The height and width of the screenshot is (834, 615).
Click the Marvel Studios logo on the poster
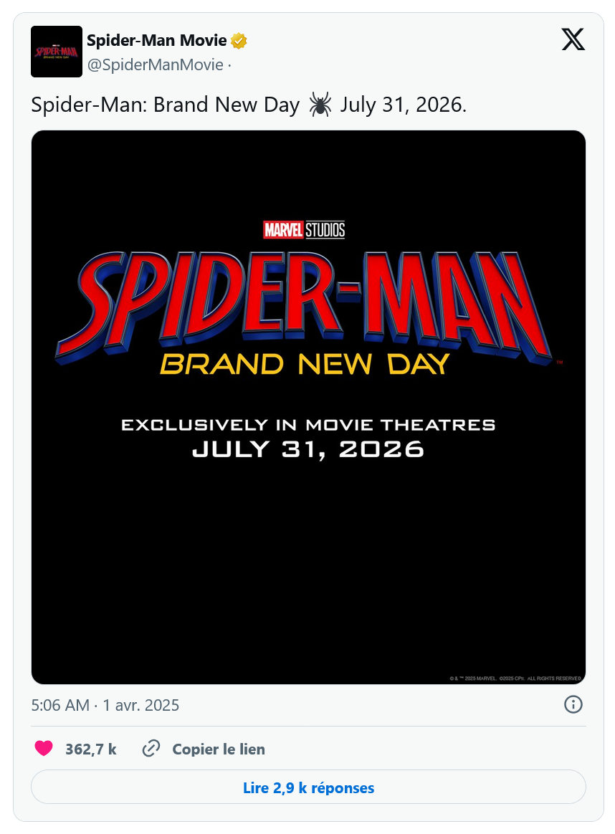305,230
